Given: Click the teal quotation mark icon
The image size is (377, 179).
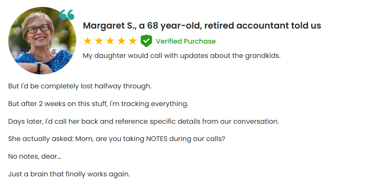Looking at the screenshot, I should (67, 15).
